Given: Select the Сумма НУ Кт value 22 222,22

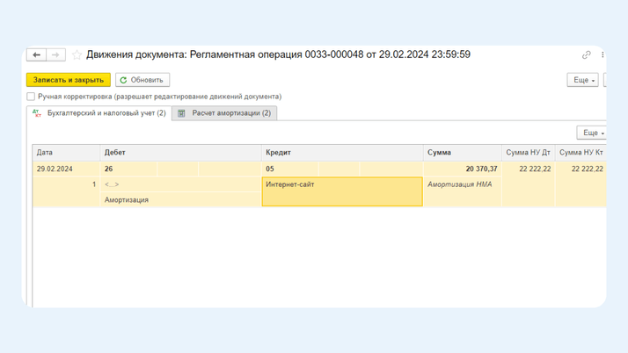Looking at the screenshot, I should (581, 169).
